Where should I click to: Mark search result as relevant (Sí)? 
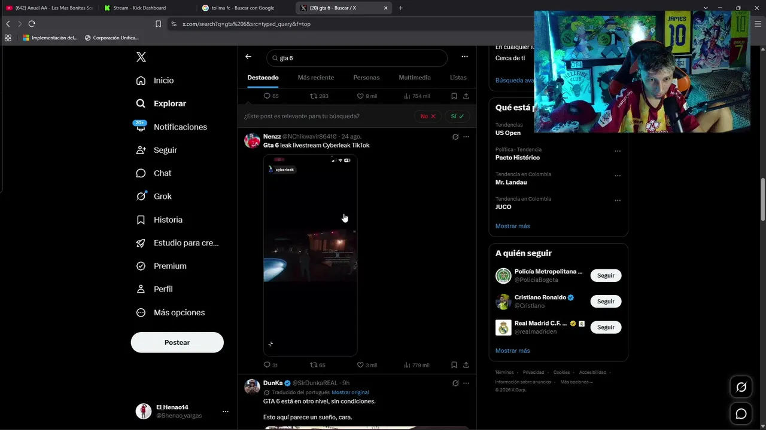coord(458,116)
